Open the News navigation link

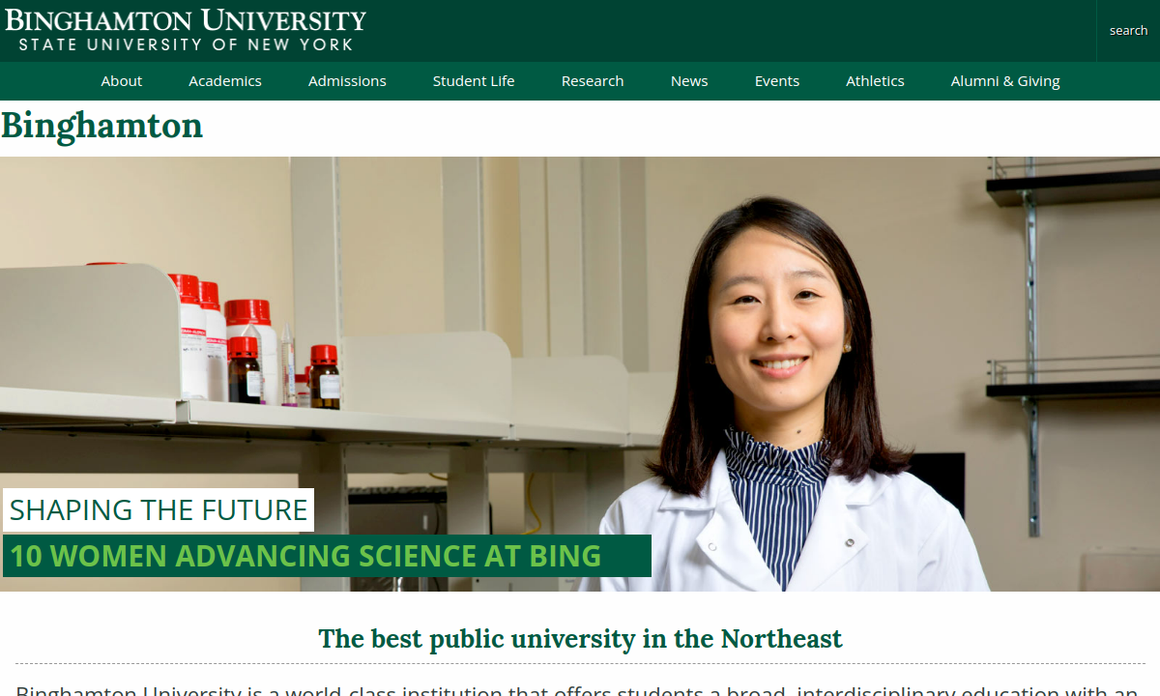click(689, 81)
